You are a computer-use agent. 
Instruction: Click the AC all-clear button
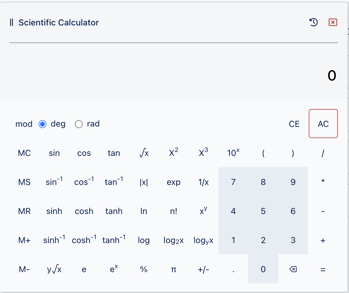coord(323,123)
